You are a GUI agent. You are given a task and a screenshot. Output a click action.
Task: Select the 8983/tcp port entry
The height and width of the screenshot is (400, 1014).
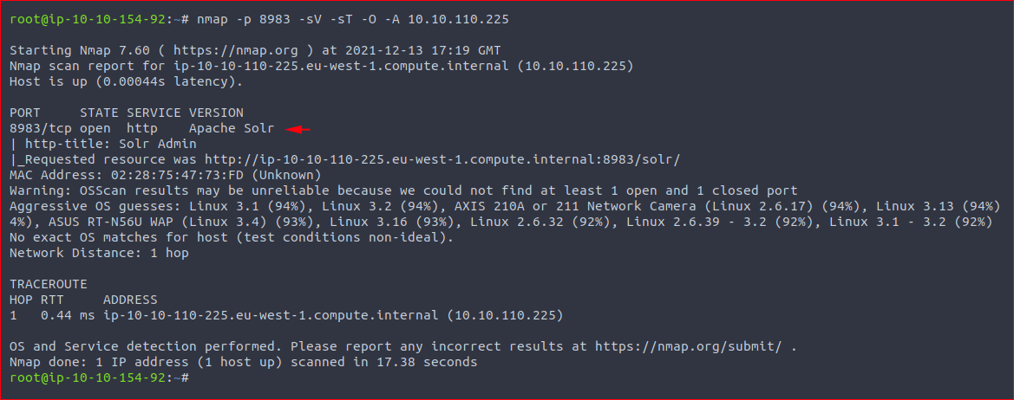pyautogui.click(x=40, y=129)
